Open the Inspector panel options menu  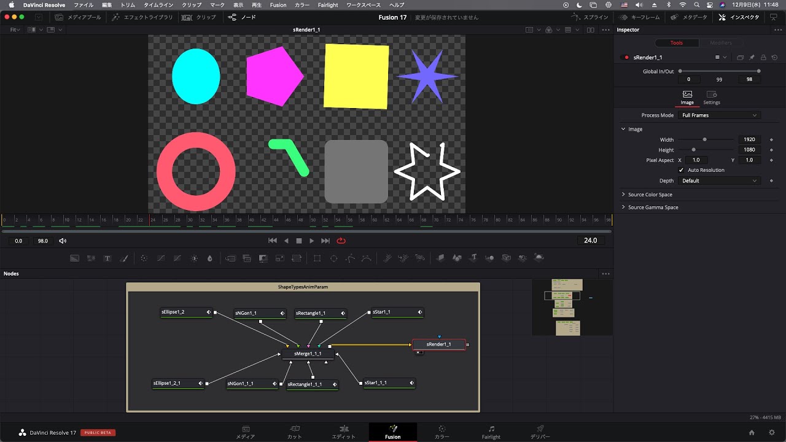(x=777, y=29)
